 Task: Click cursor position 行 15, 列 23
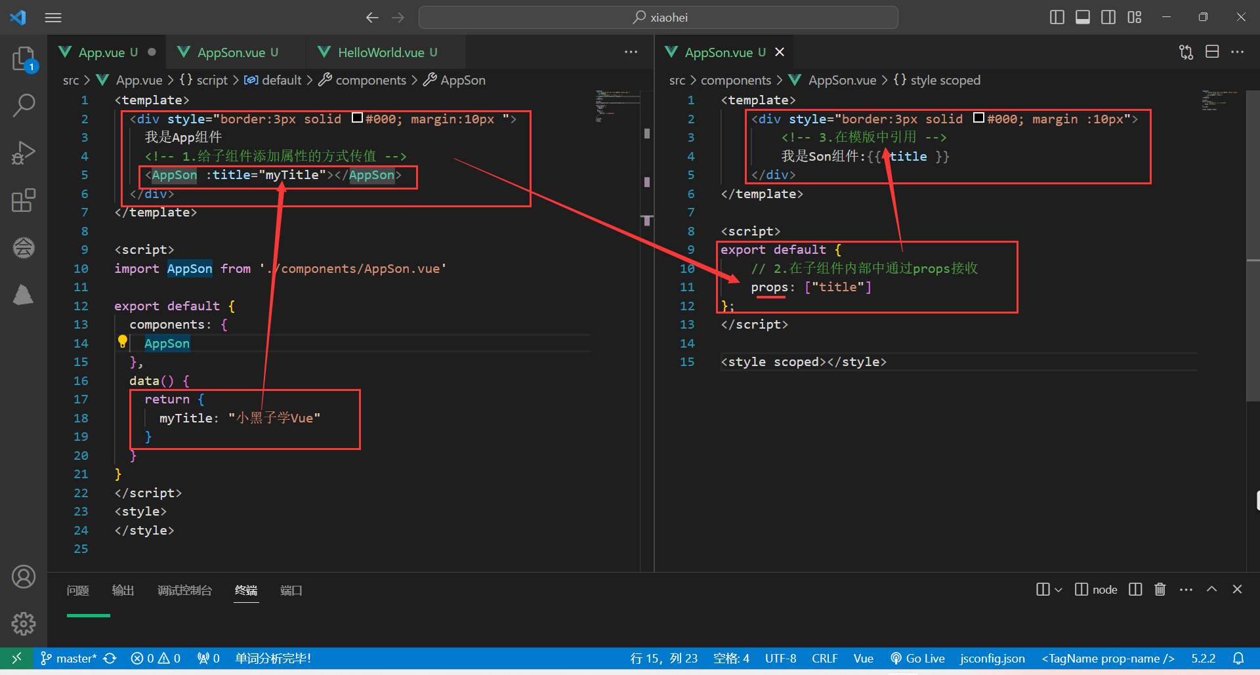click(x=663, y=658)
